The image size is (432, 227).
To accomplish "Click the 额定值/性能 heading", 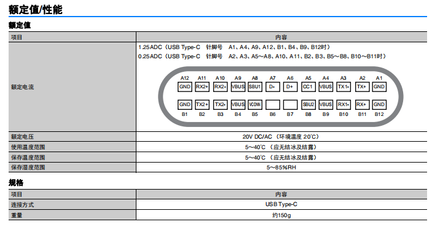I will coord(36,10).
